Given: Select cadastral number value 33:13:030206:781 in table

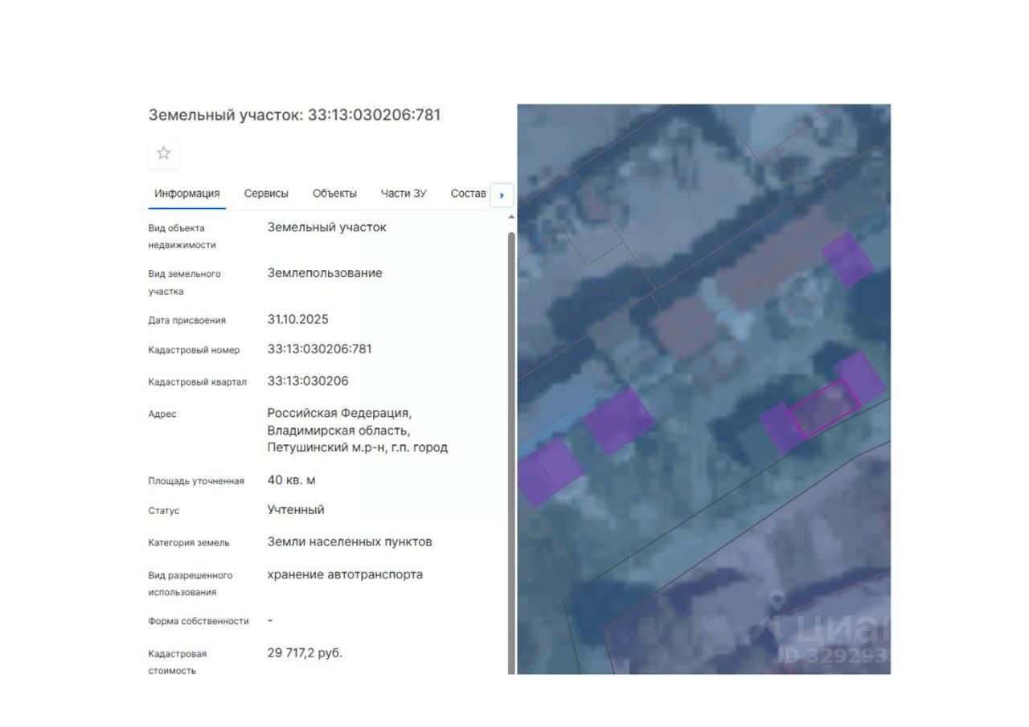Looking at the screenshot, I should point(320,349).
